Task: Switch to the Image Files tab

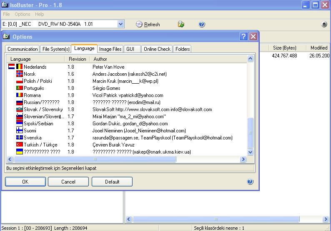Action: (x=110, y=49)
